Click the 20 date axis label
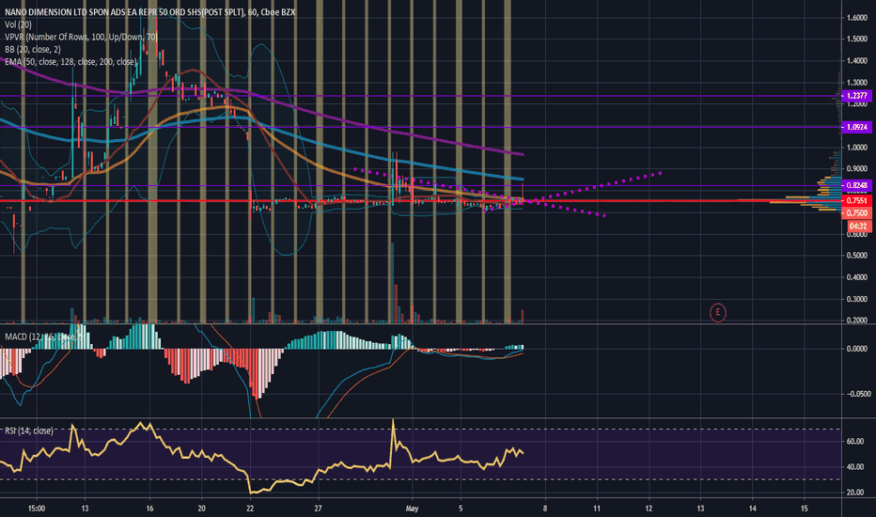The width and height of the screenshot is (876, 517). [202, 509]
